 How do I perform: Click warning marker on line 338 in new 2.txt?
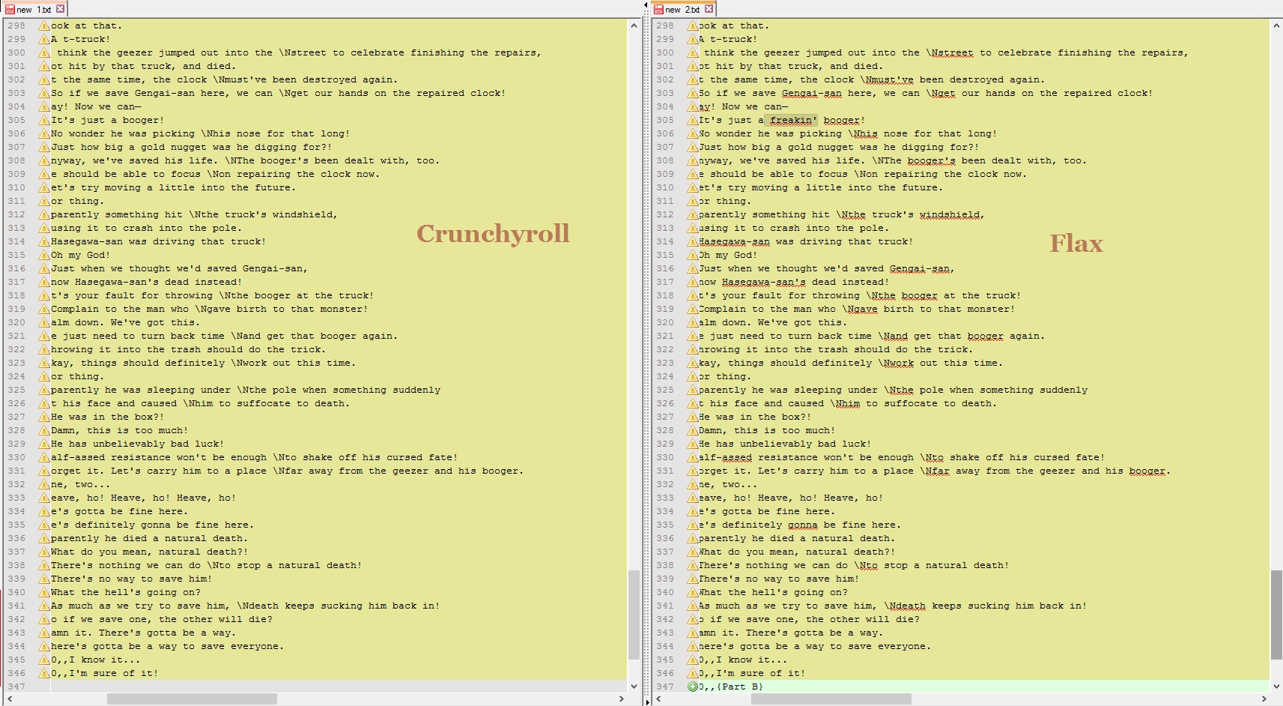(692, 565)
